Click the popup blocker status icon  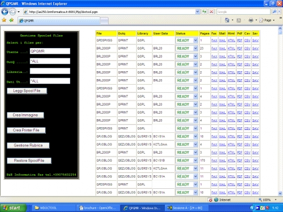pos(209,200)
